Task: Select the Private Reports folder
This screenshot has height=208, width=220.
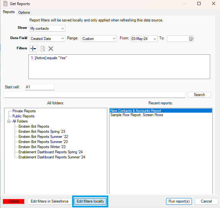Action: coord(24,111)
